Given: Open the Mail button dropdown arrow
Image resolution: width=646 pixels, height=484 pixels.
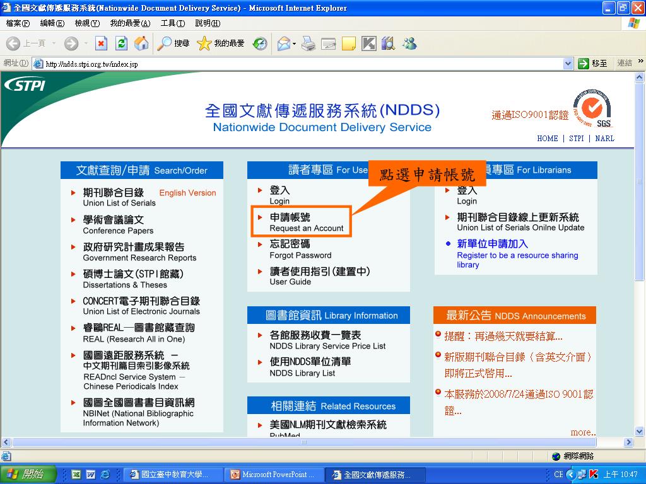Looking at the screenshot, I should tap(294, 43).
